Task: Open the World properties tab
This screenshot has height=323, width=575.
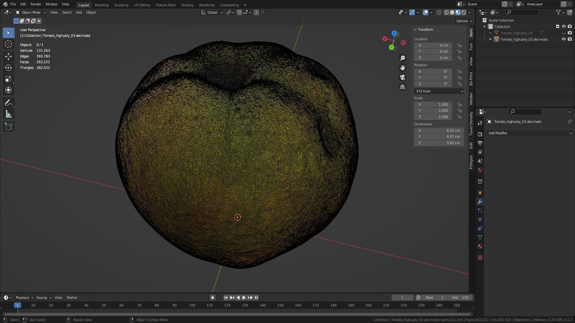Action: click(480, 170)
